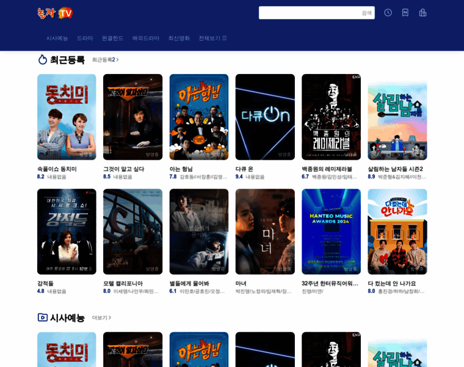Click the title text 백종원의 레미제라블

(327, 169)
